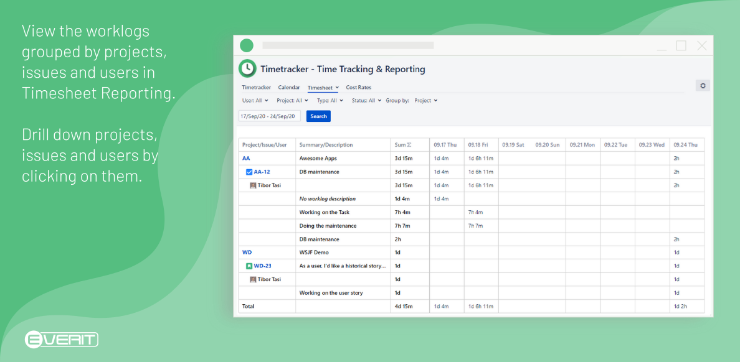Click the Timetracker - Time Tracking & Reporting title
This screenshot has height=362, width=740.
point(343,69)
